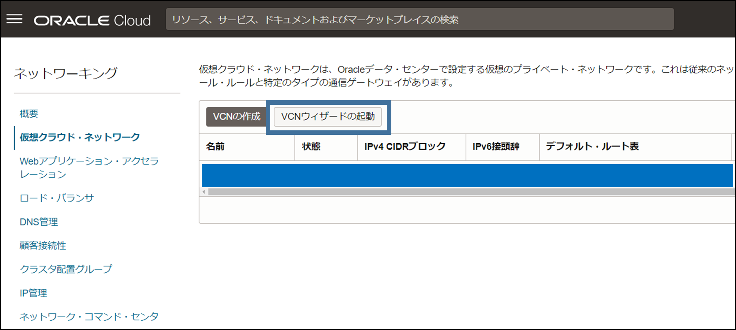736x330 pixels.
Task: Go to IP管理 section
Action: [33, 293]
